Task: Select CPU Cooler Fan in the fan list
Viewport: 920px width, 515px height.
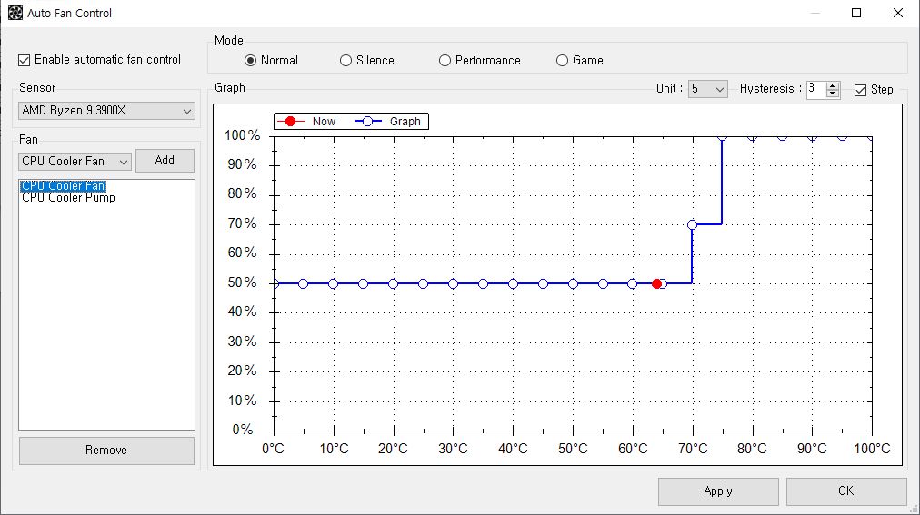Action: point(64,185)
